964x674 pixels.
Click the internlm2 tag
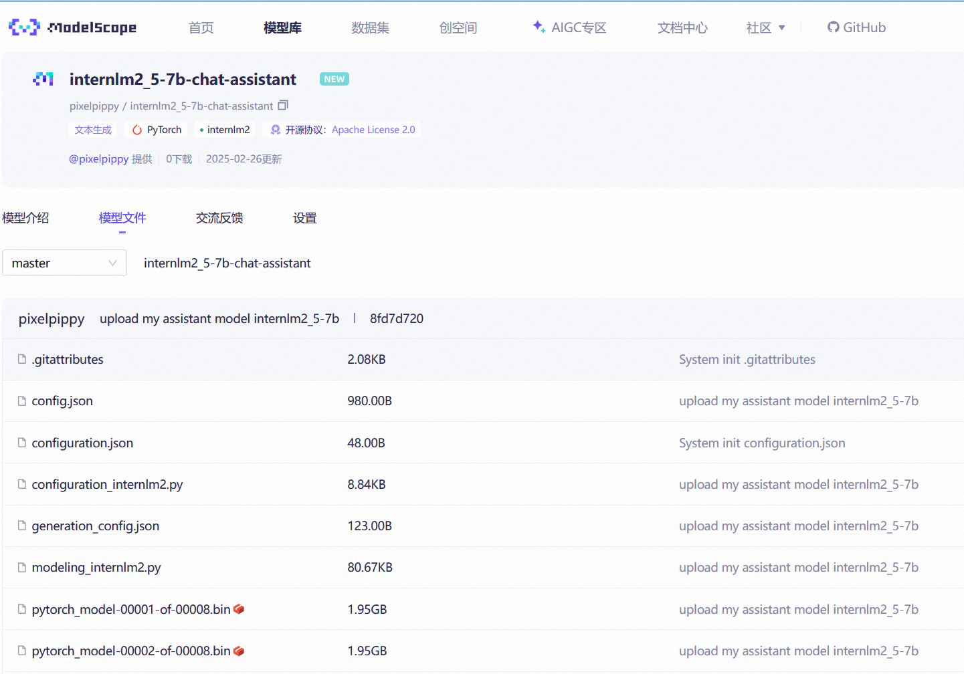pos(225,130)
